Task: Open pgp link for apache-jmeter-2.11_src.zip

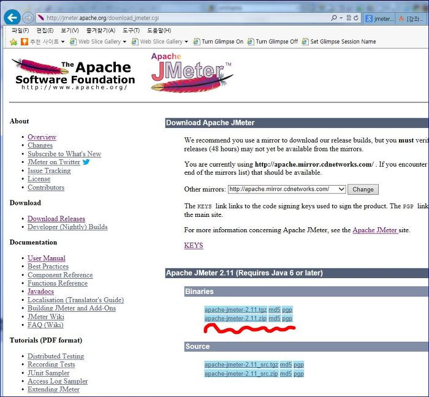Action: click(298, 374)
